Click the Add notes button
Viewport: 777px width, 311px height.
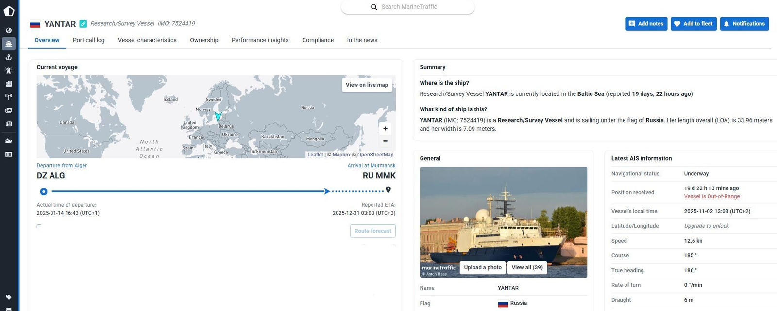pyautogui.click(x=646, y=24)
